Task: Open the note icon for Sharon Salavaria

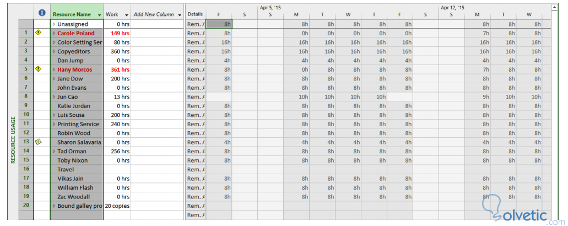Action: [x=38, y=142]
